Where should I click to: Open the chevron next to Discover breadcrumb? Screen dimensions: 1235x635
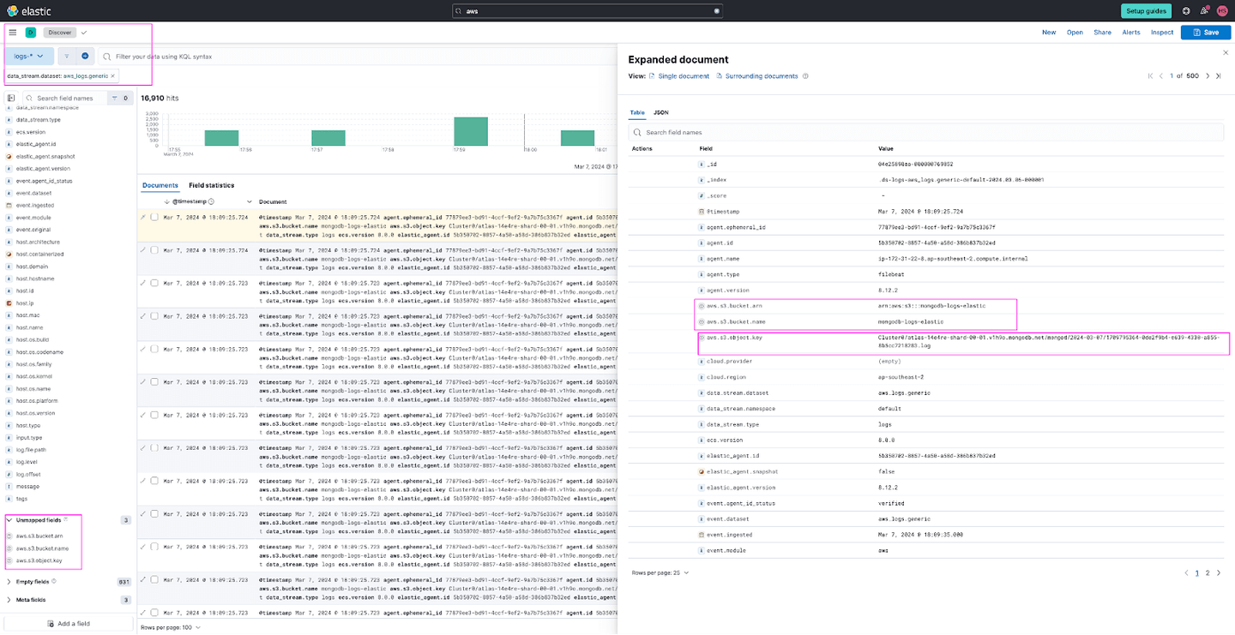84,33
